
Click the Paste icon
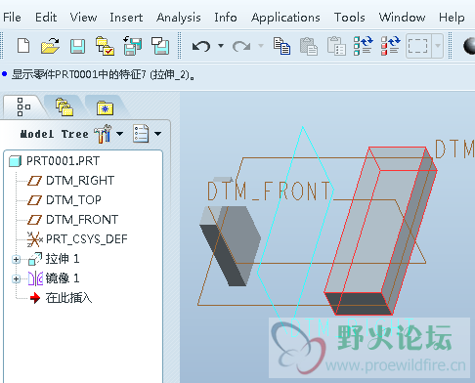point(309,46)
